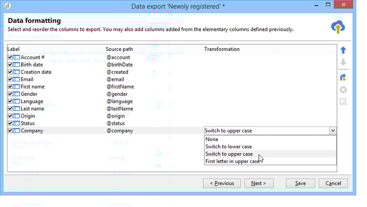The width and height of the screenshot is (367, 207).
Task: Select the @created source path cell
Action: (117, 72)
